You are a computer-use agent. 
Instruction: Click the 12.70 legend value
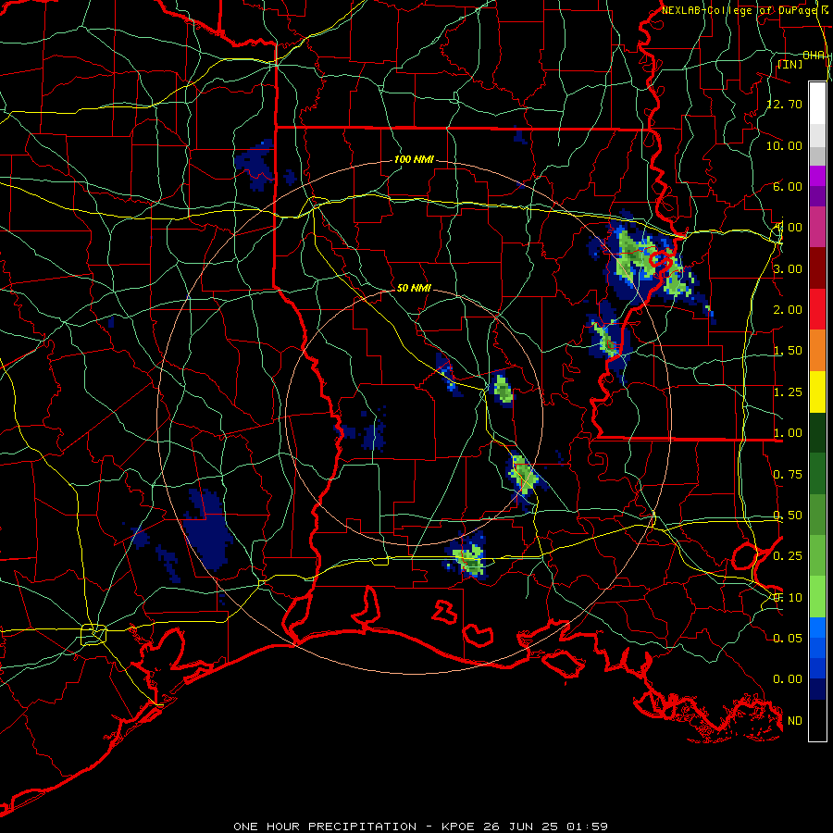(x=784, y=104)
